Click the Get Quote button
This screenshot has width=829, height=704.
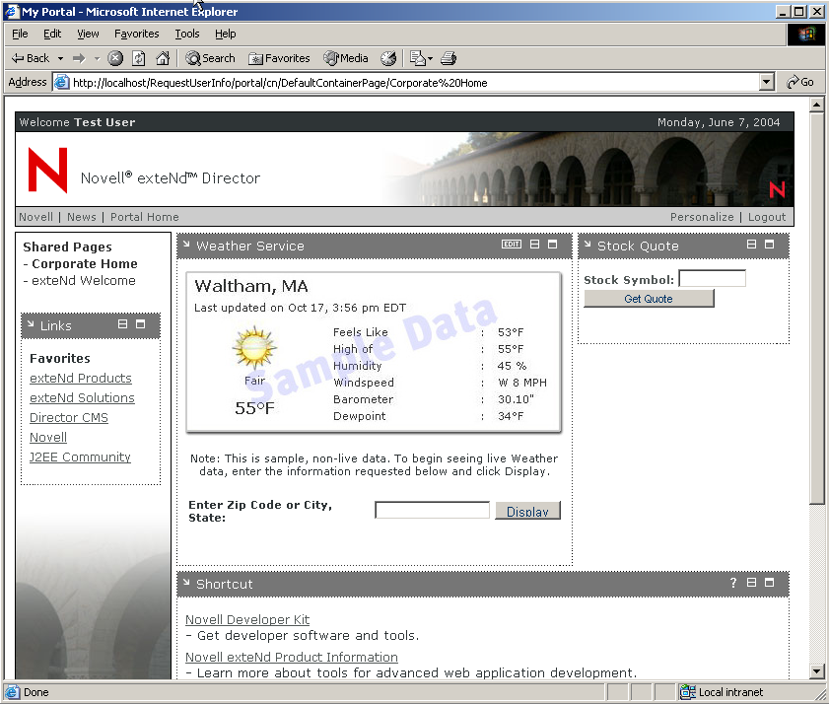pos(649,299)
